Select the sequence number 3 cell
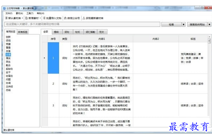Image resolution: width=212 pixels, height=138 pixels. tap(53, 105)
